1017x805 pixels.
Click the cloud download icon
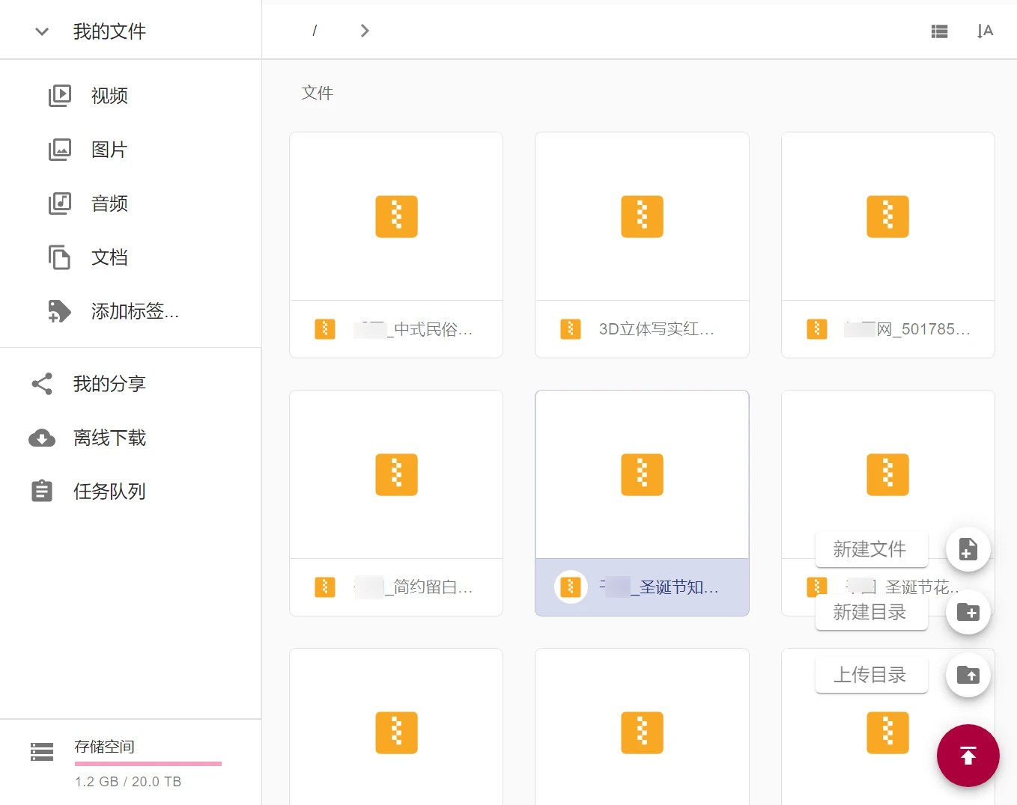[x=42, y=438]
